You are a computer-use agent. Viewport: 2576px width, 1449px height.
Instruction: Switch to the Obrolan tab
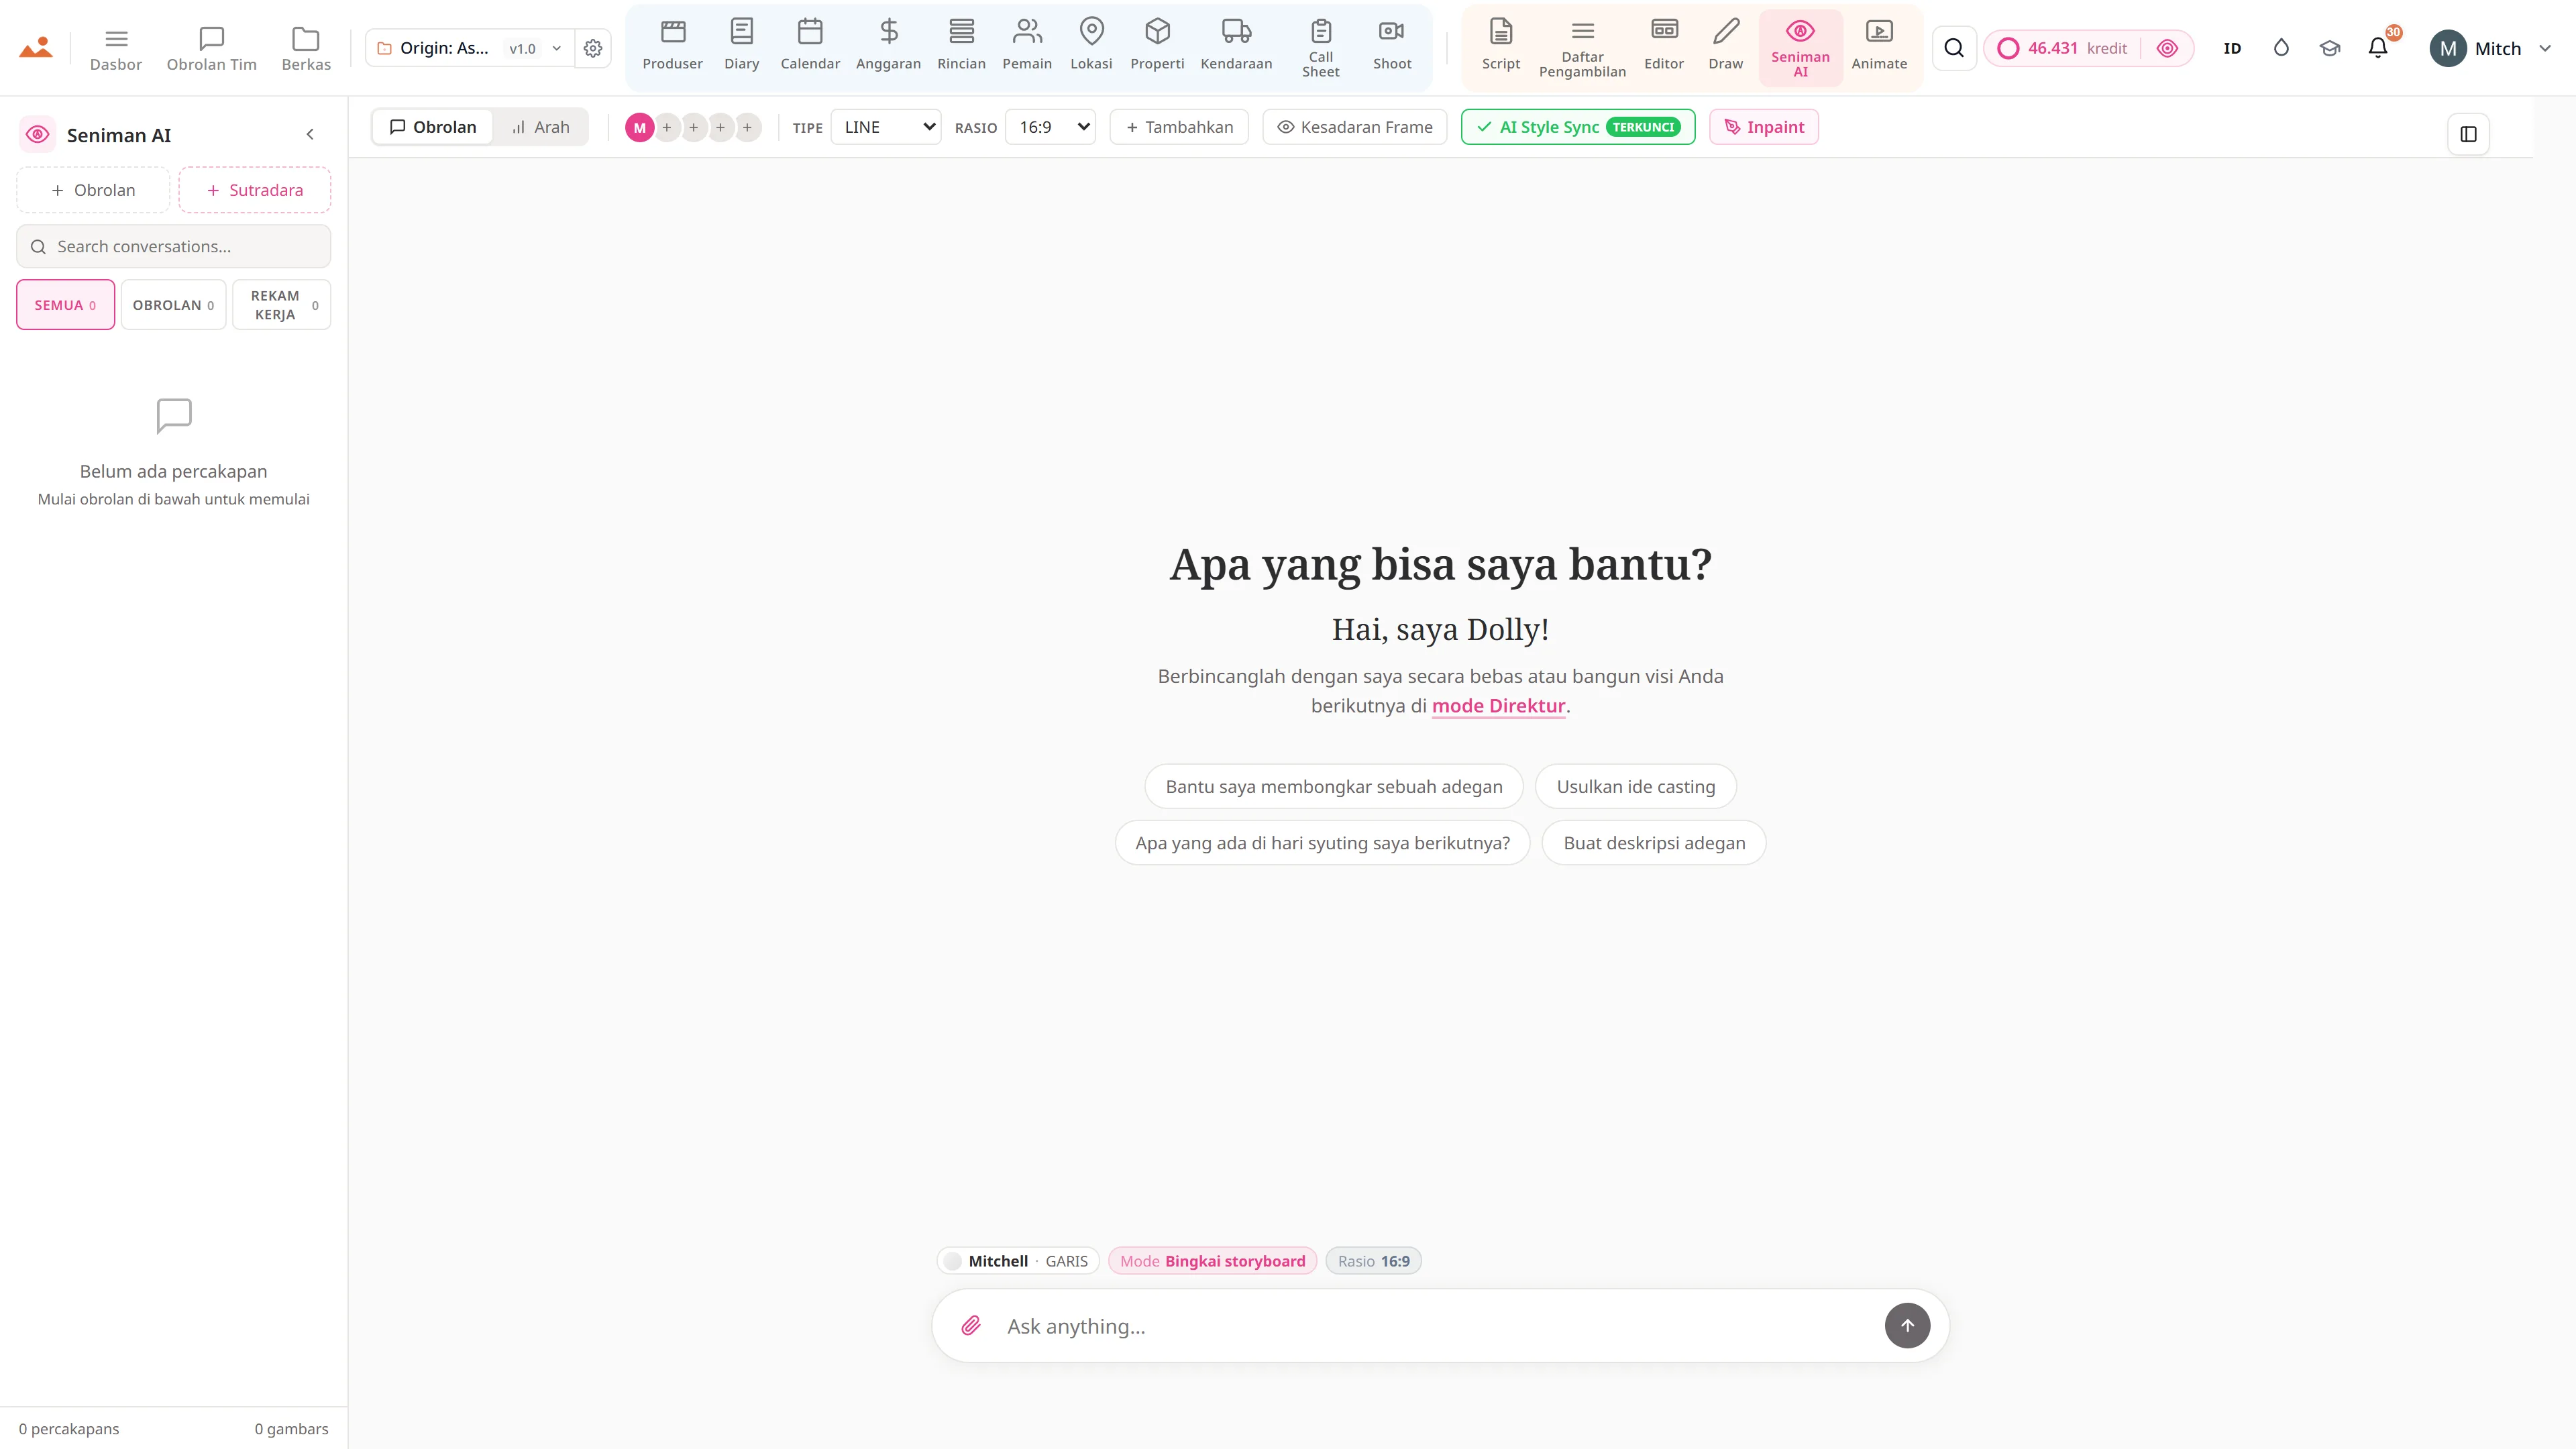click(433, 127)
